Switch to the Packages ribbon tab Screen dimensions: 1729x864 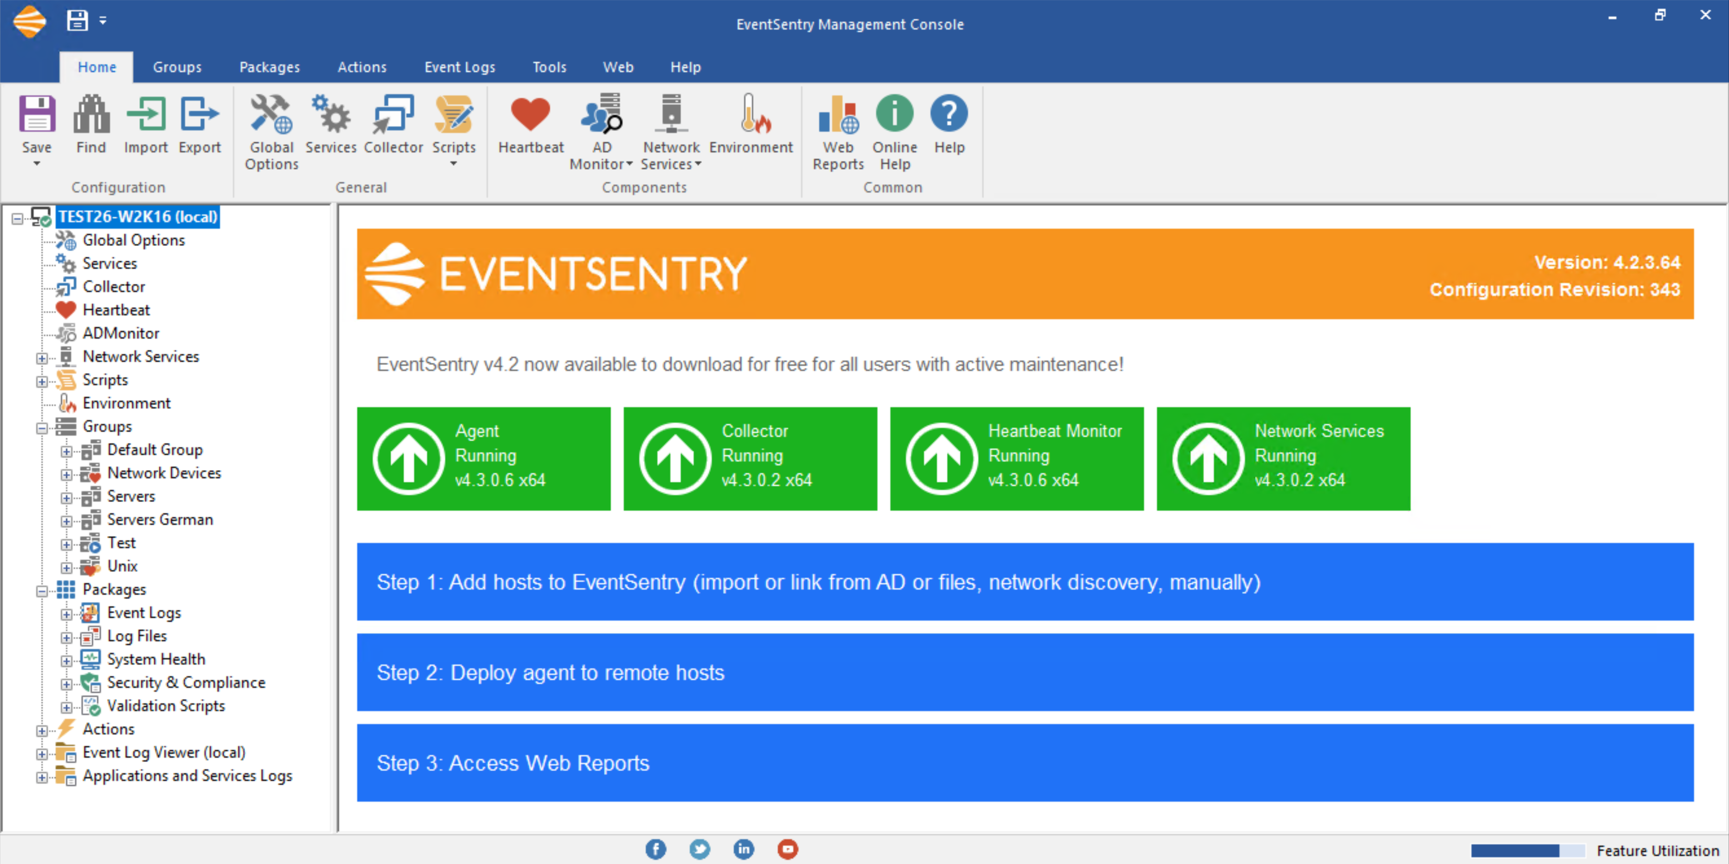coord(269,67)
